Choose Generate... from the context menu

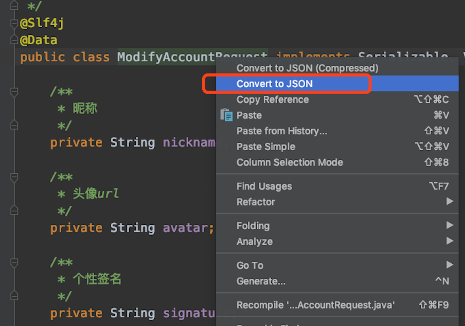(261, 281)
